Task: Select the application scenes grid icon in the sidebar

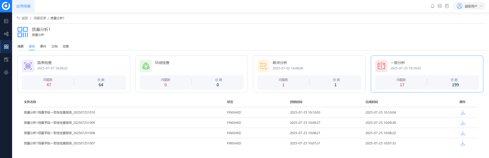Action: coord(6,47)
